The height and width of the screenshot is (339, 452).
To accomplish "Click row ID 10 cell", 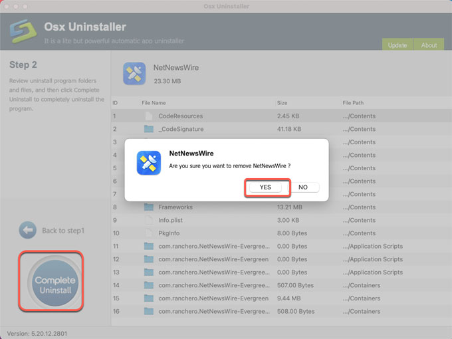I will click(x=116, y=233).
